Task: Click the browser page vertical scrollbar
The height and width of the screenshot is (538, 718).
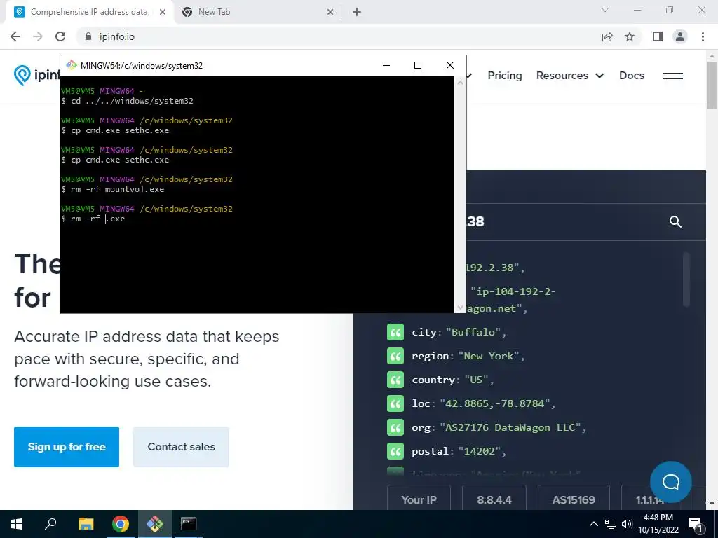Action: point(712,85)
